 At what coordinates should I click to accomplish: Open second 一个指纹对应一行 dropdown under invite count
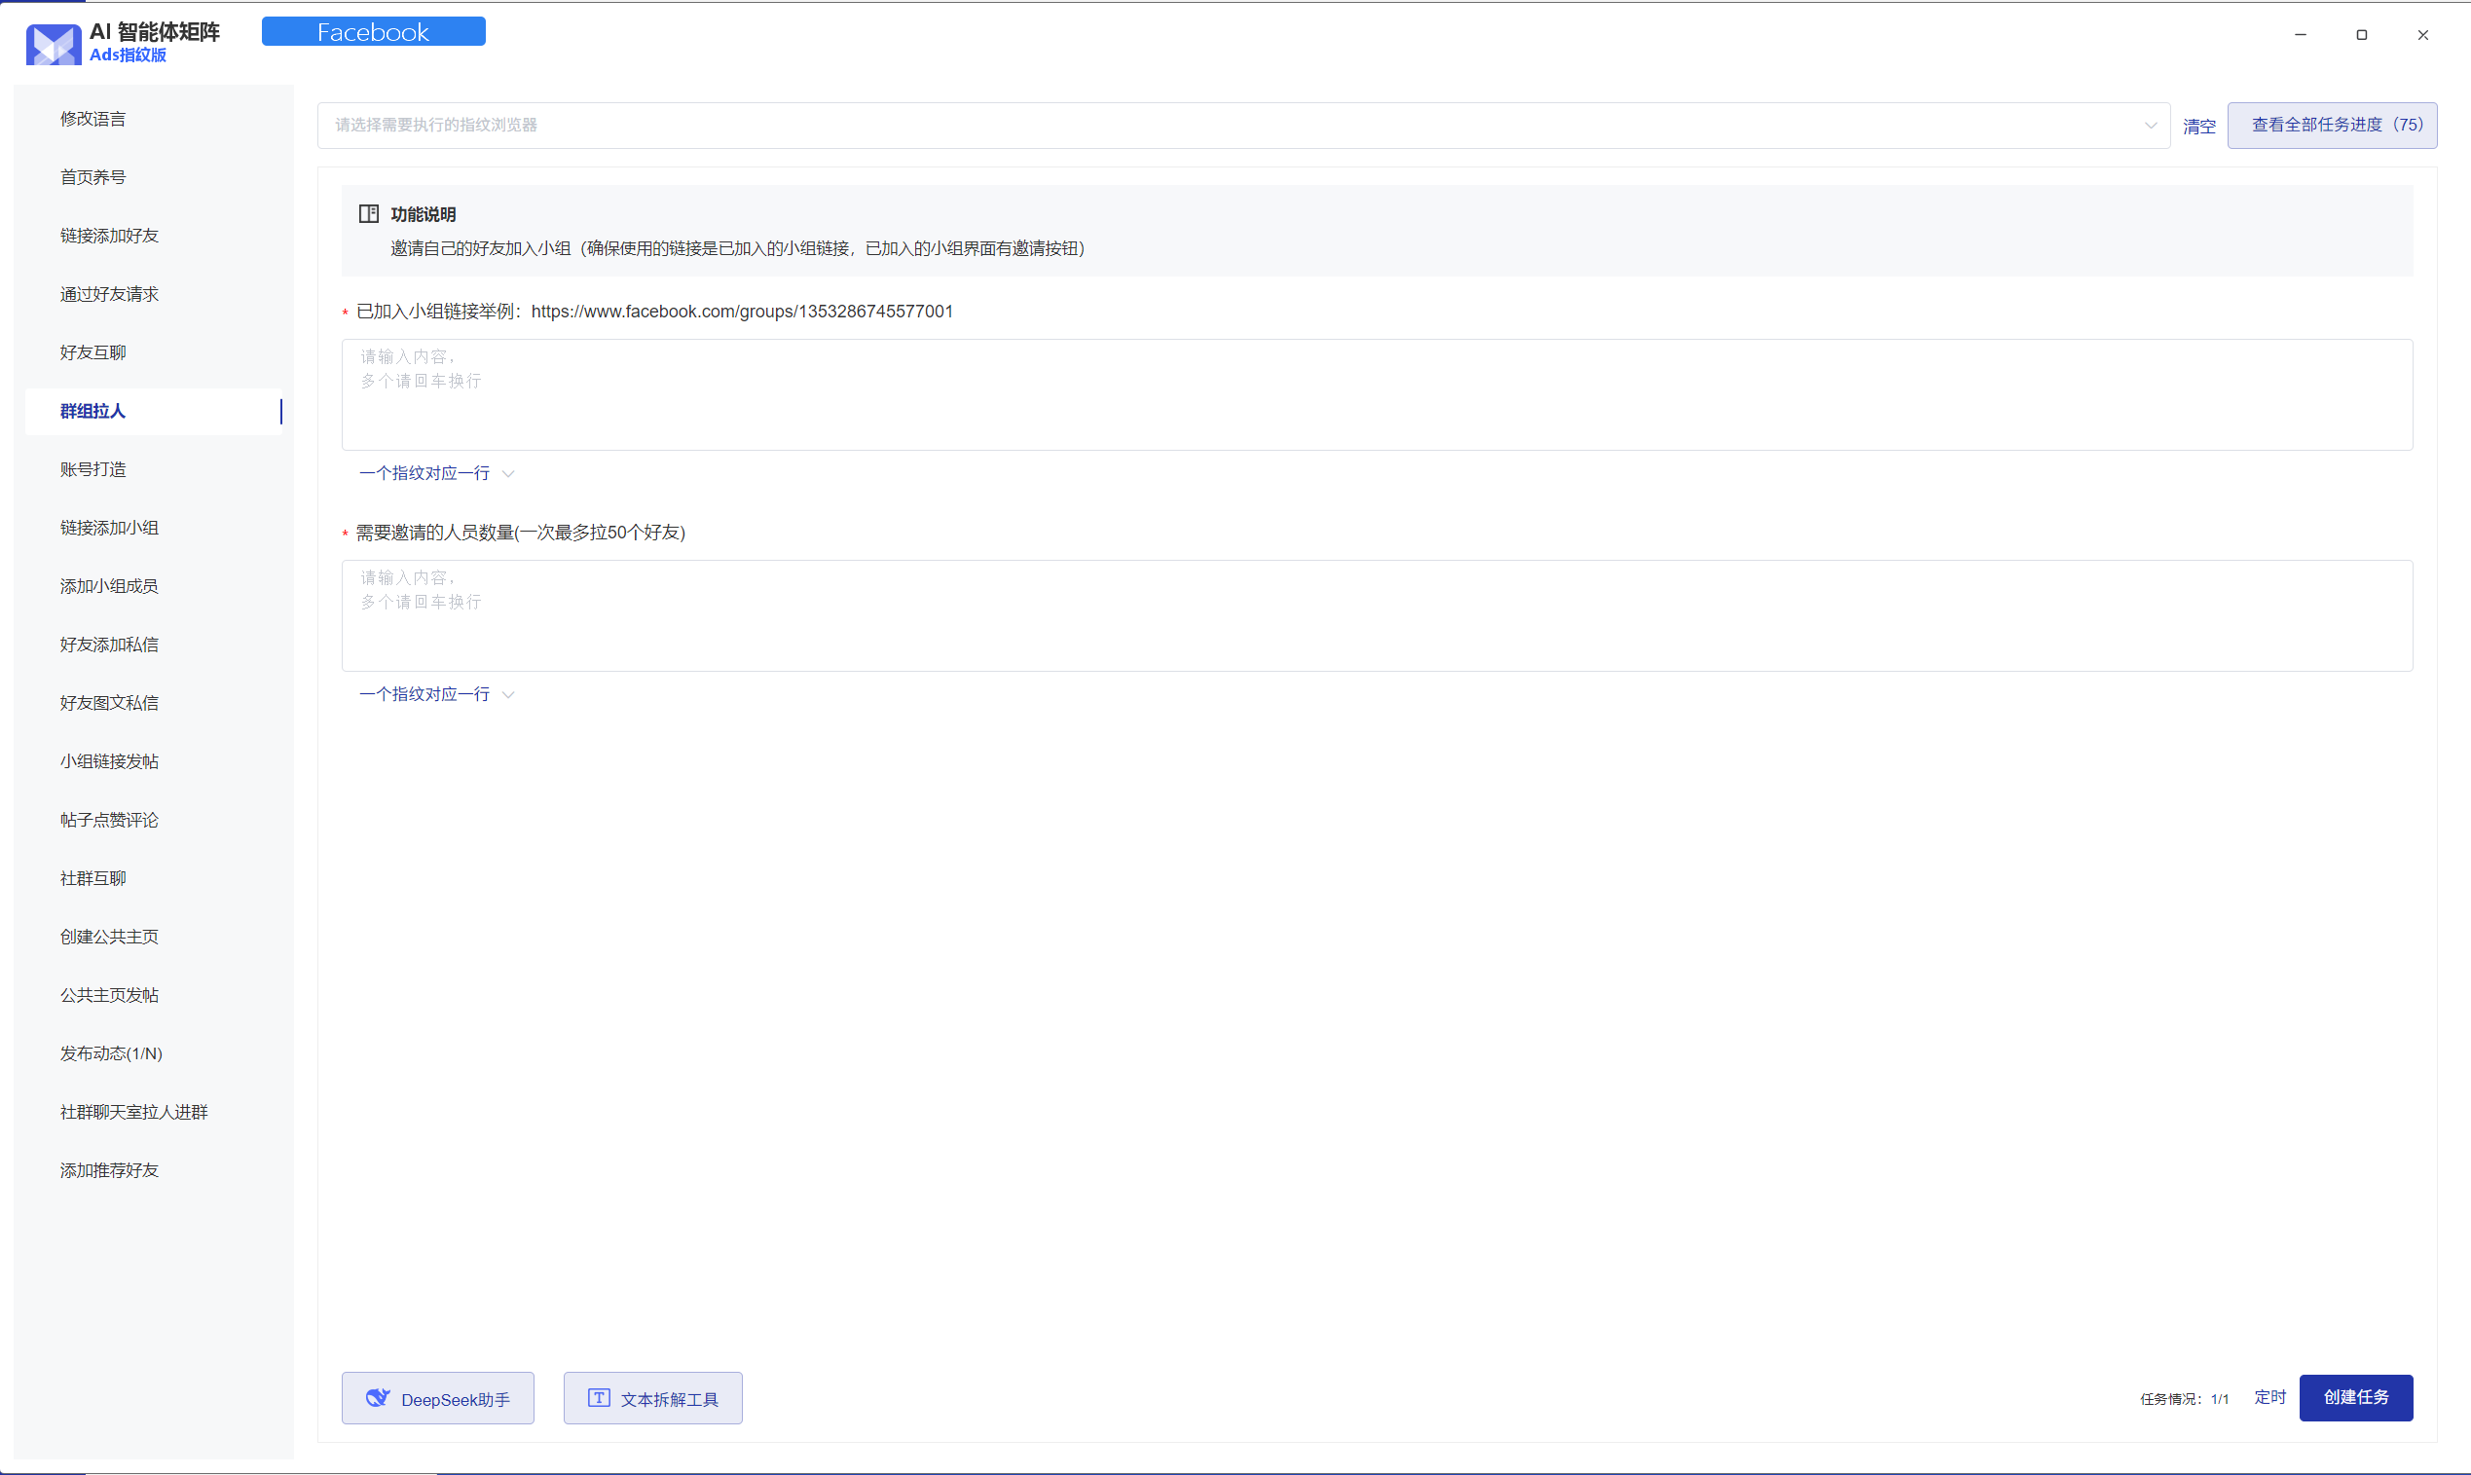(436, 694)
